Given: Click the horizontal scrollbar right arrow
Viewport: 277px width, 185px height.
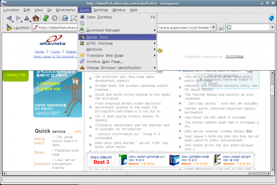Looking at the screenshot, I should click(268, 173).
